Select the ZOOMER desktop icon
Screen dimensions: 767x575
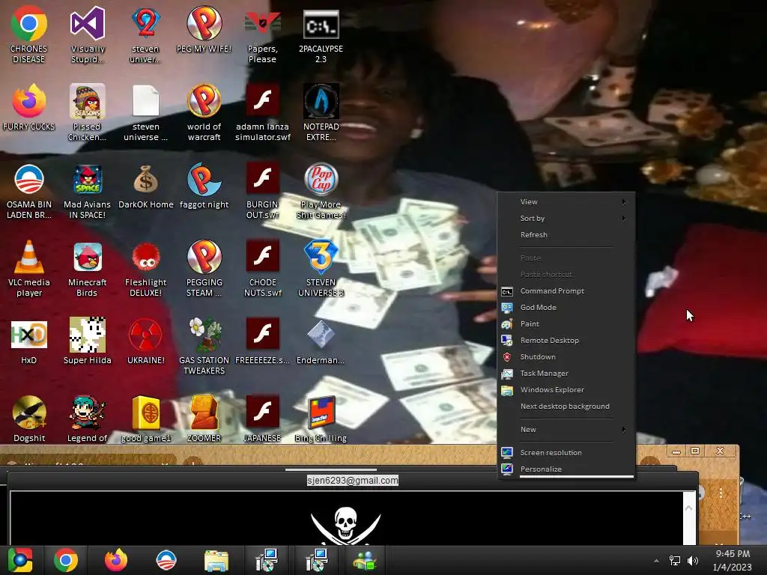tap(204, 419)
